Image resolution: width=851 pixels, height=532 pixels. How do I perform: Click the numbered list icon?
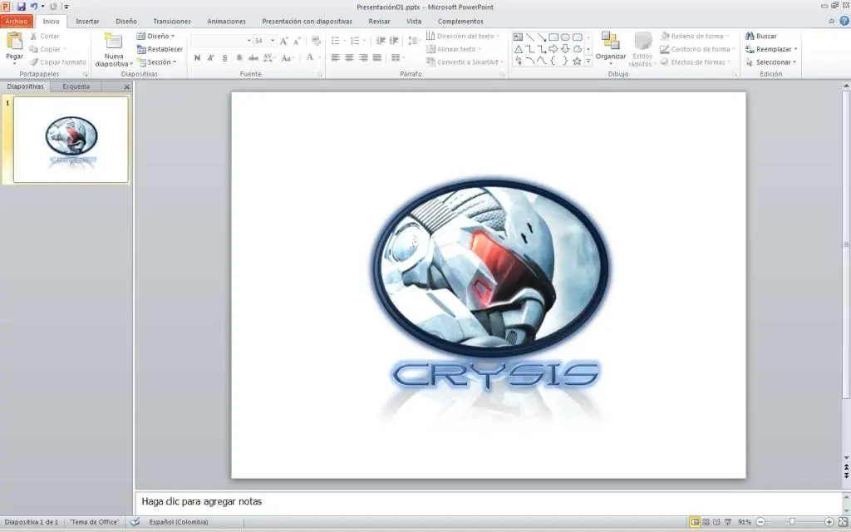point(355,41)
